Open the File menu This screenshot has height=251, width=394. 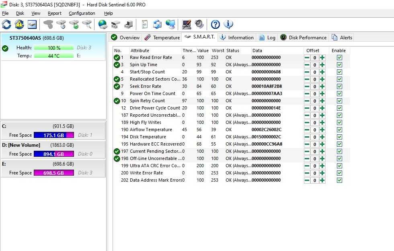coord(5,13)
